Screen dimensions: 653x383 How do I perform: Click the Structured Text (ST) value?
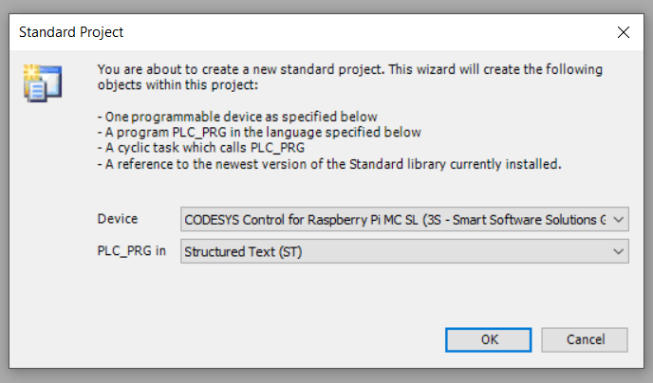243,251
